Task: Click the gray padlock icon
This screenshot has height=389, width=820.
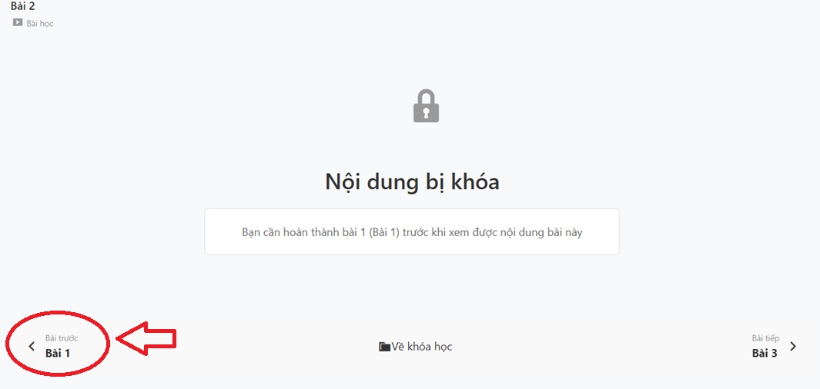Action: pos(426,106)
